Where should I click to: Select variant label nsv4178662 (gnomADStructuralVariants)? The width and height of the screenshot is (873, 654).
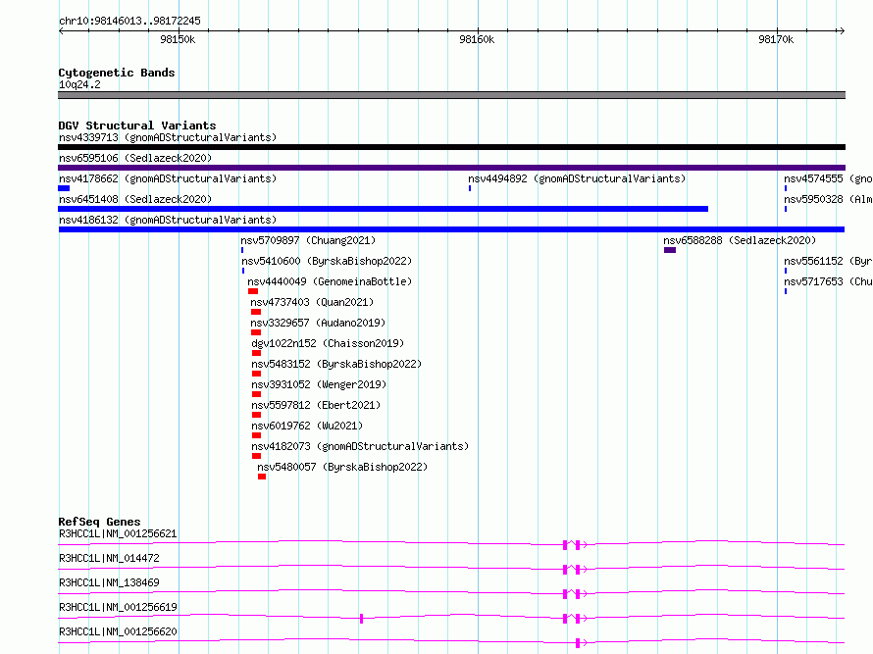[x=168, y=178]
